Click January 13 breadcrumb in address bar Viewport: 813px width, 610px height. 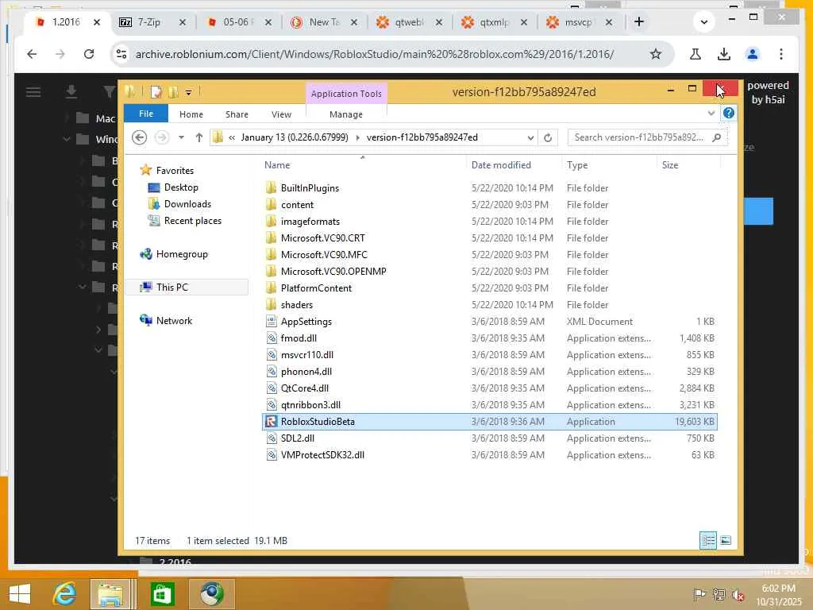[294, 137]
